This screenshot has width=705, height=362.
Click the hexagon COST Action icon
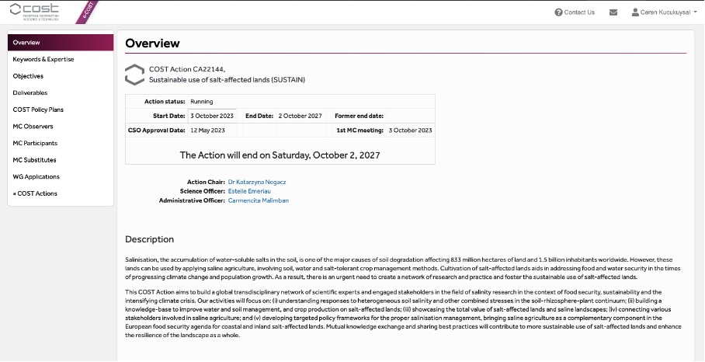[x=135, y=74]
